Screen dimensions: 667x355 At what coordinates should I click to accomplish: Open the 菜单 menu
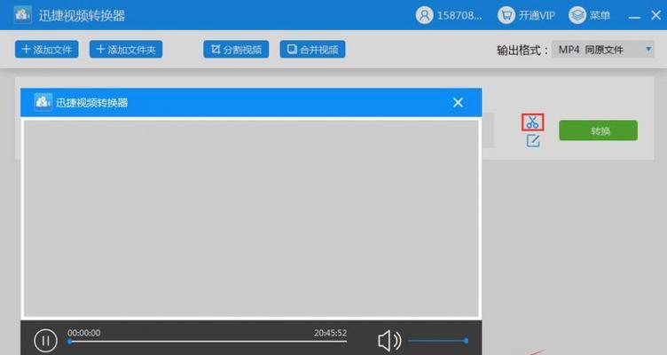point(589,15)
